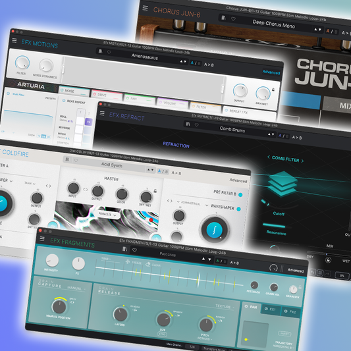The width and height of the screenshot is (351, 351).
Task: Open the Chorus JUN-6 hamburger menu
Action: (145, 8)
